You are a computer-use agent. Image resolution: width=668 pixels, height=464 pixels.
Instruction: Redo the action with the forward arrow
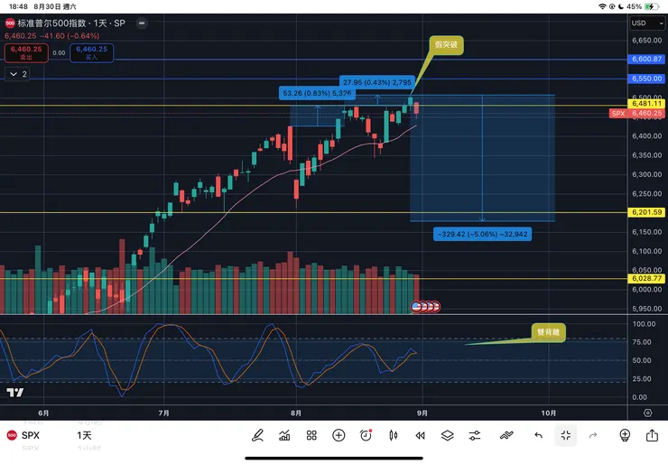(x=593, y=435)
